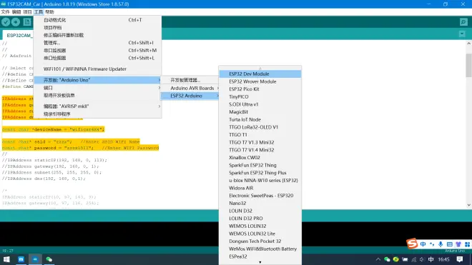This screenshot has width=472, height=265.
Task: Click the WeChat system tray icon
Action: pyautogui.click(x=387, y=259)
